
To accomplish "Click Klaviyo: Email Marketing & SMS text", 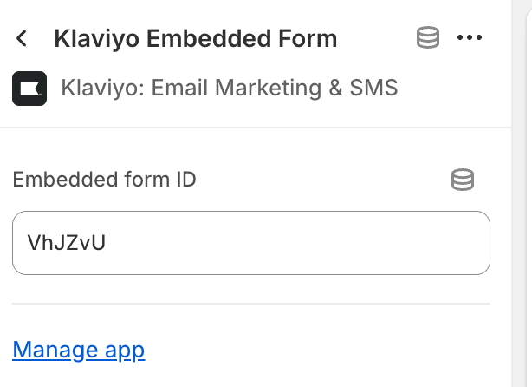I will click(x=229, y=88).
